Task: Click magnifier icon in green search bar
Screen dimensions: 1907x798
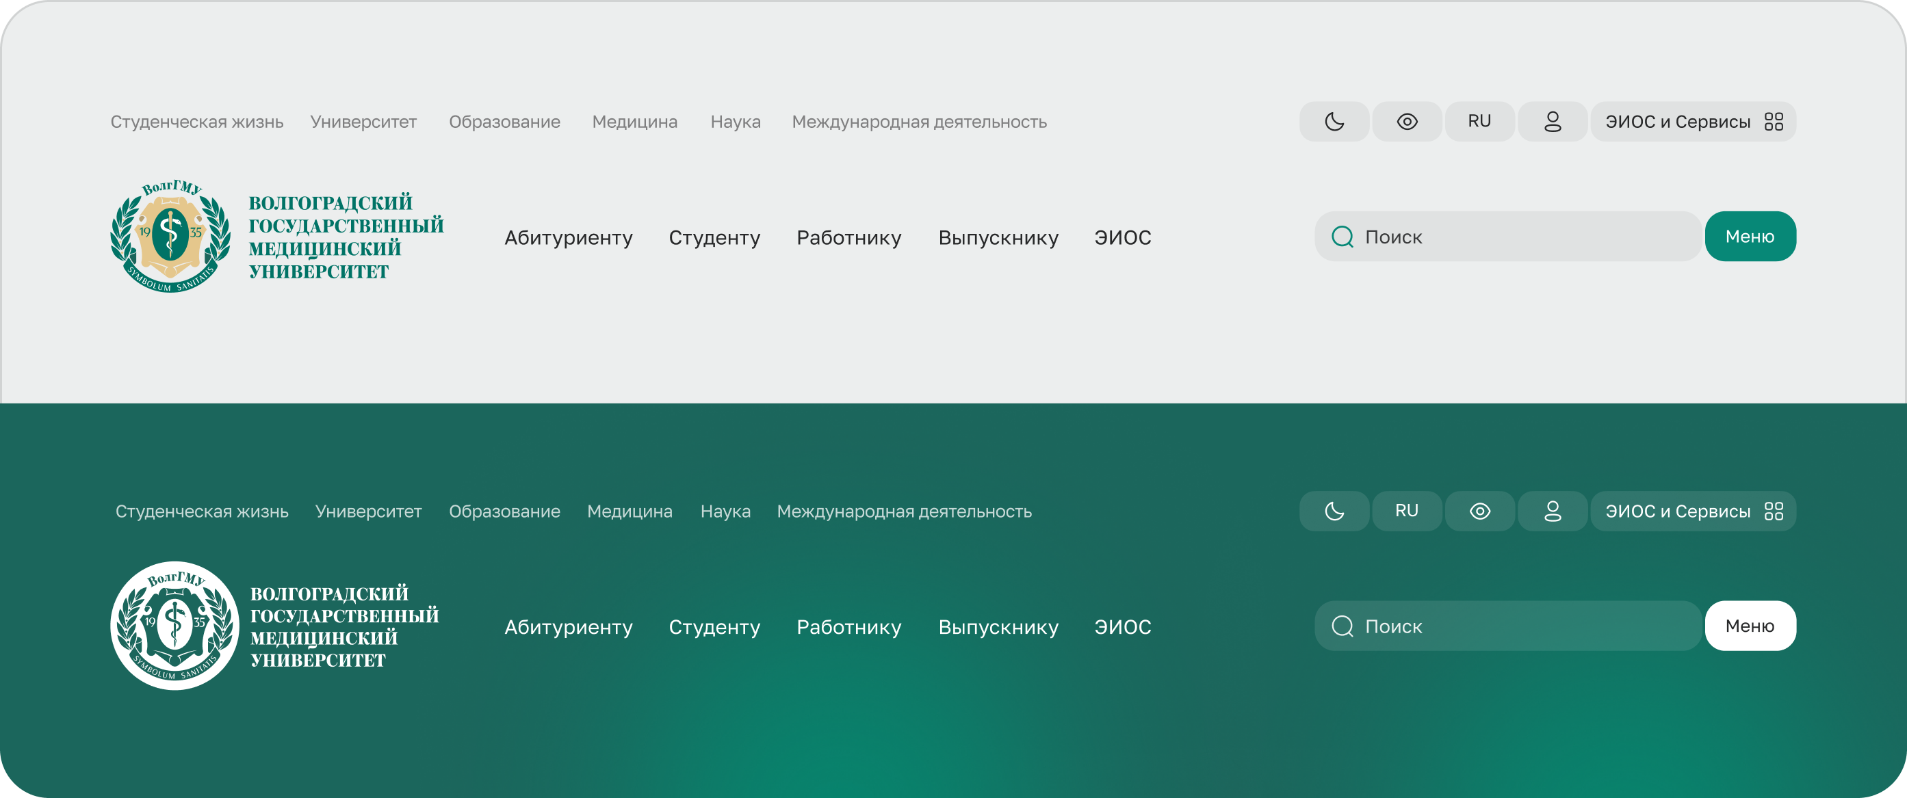Action: click(1342, 626)
